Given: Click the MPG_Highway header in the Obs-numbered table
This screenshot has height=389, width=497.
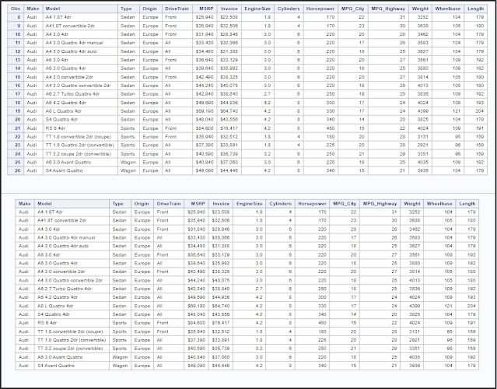Looking at the screenshot, I should point(388,9).
